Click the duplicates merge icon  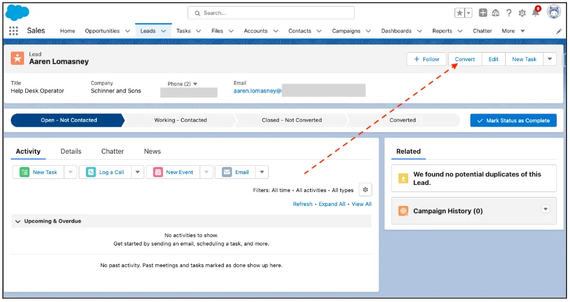(x=403, y=178)
